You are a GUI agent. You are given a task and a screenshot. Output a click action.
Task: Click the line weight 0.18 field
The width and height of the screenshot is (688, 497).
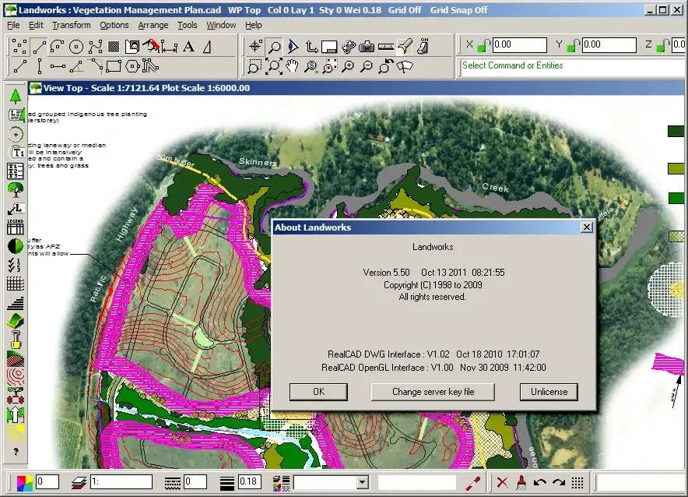[x=249, y=481]
